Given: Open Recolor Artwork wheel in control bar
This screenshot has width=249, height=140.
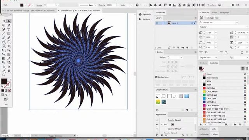Looking at the screenshot, I should pyautogui.click(x=137, y=5).
